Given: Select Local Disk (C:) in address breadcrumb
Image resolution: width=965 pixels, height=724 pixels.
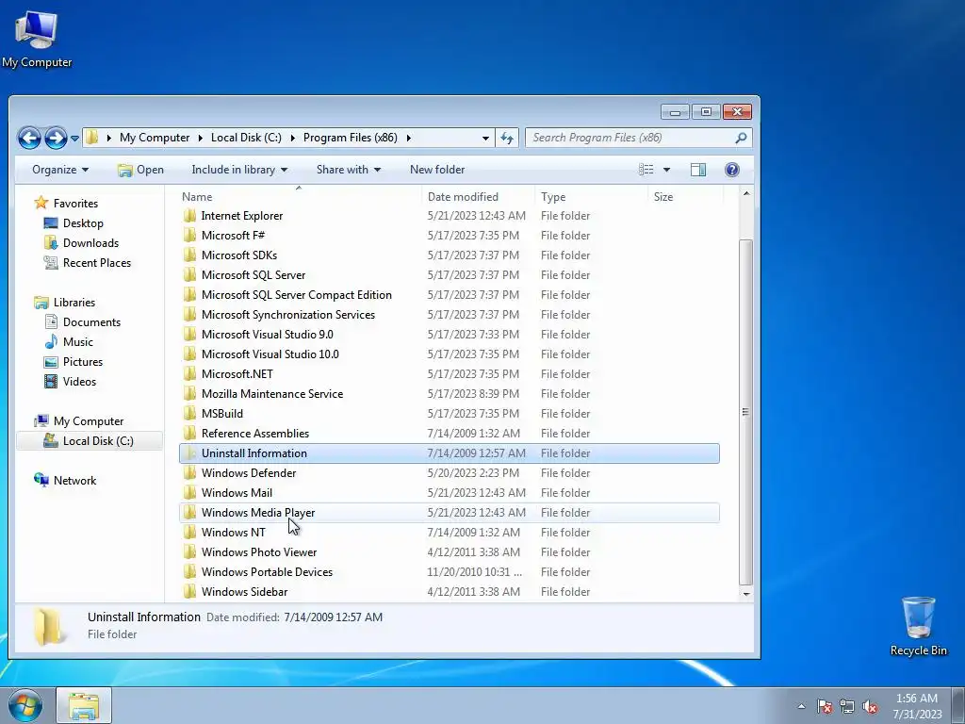Looking at the screenshot, I should tap(246, 138).
